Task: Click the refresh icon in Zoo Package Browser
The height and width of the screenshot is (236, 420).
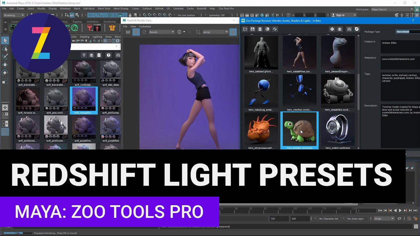Action: click(x=275, y=29)
